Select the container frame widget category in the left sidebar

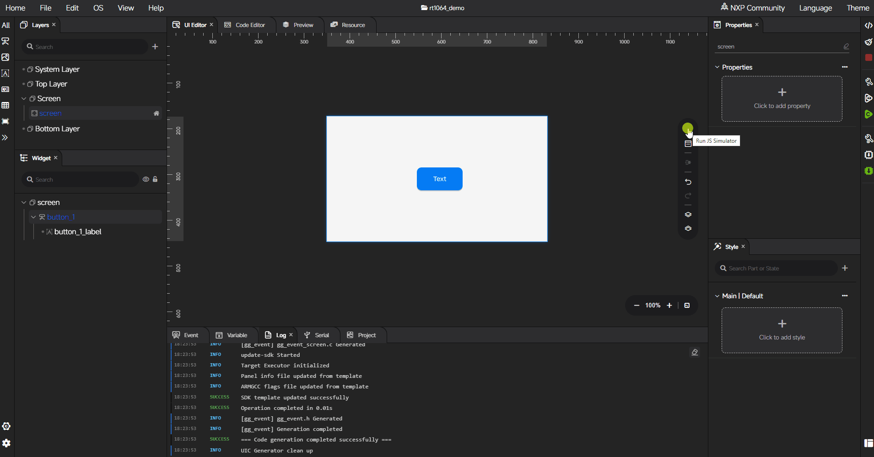coord(5,121)
